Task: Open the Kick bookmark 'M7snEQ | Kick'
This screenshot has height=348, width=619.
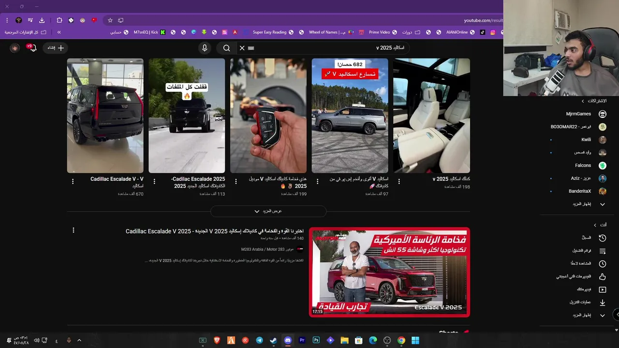Action: tap(149, 32)
